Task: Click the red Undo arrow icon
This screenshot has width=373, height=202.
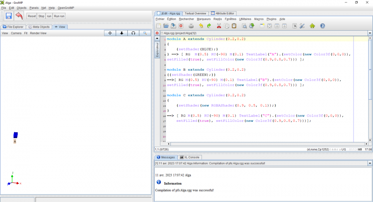Action: [19, 16]
